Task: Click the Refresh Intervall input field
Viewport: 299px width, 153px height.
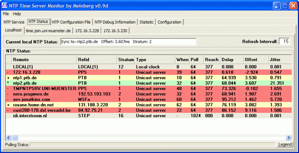Action: (284, 42)
